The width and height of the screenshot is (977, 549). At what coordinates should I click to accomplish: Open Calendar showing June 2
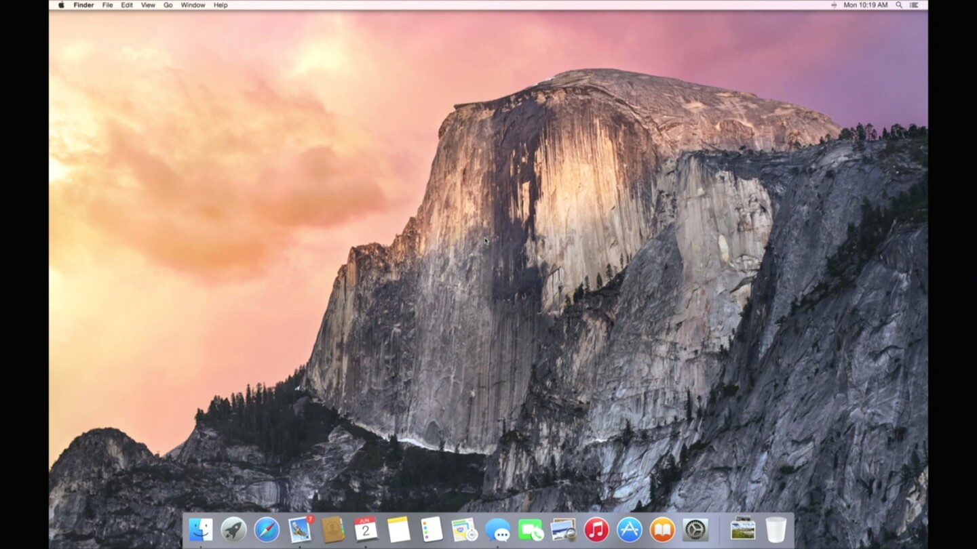point(366,529)
